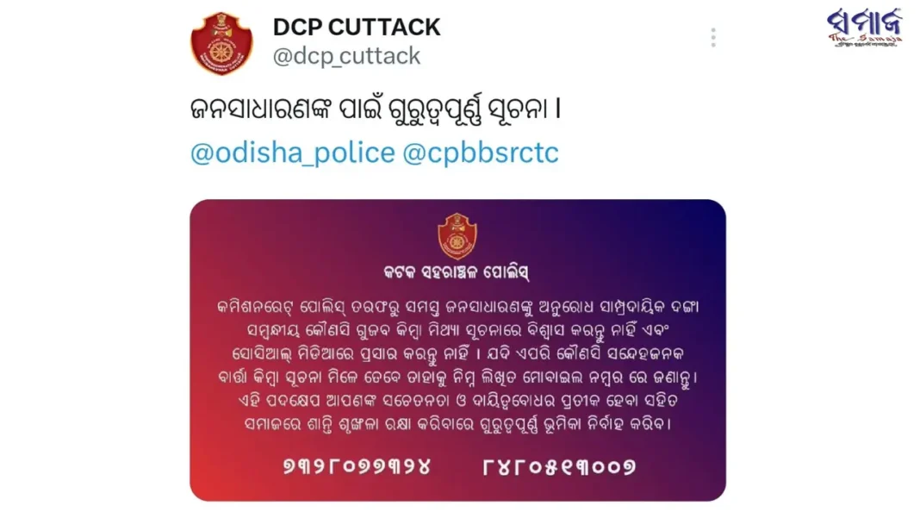Viewport: 920px width, 518px height.
Task: Click the notice line starting ଏହି ପଦକ୍ଷେପ
Action: tap(457, 401)
